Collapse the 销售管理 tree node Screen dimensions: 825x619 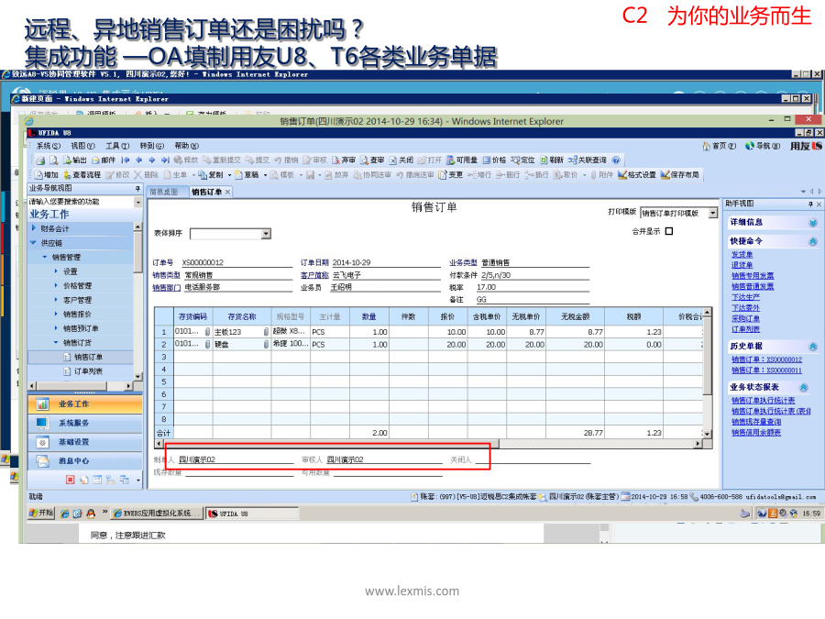pos(45,257)
